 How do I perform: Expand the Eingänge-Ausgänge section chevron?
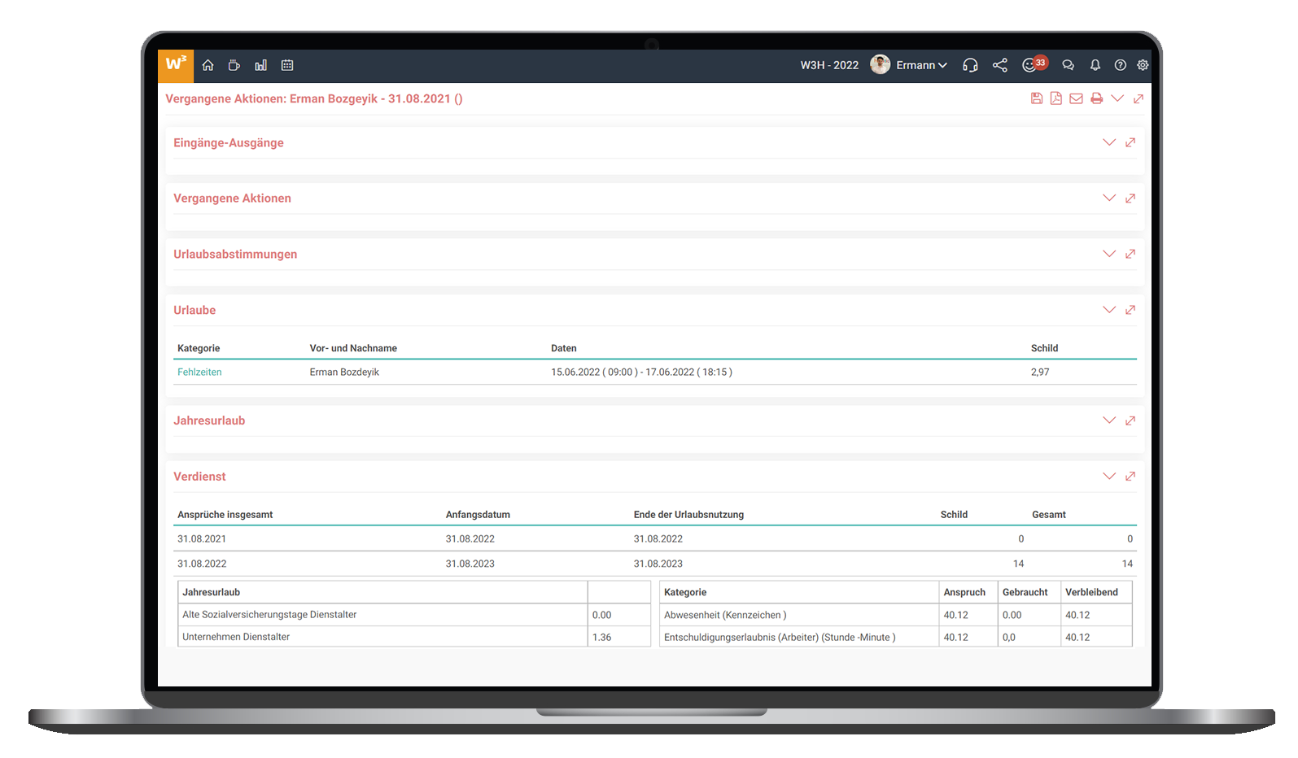click(1109, 142)
